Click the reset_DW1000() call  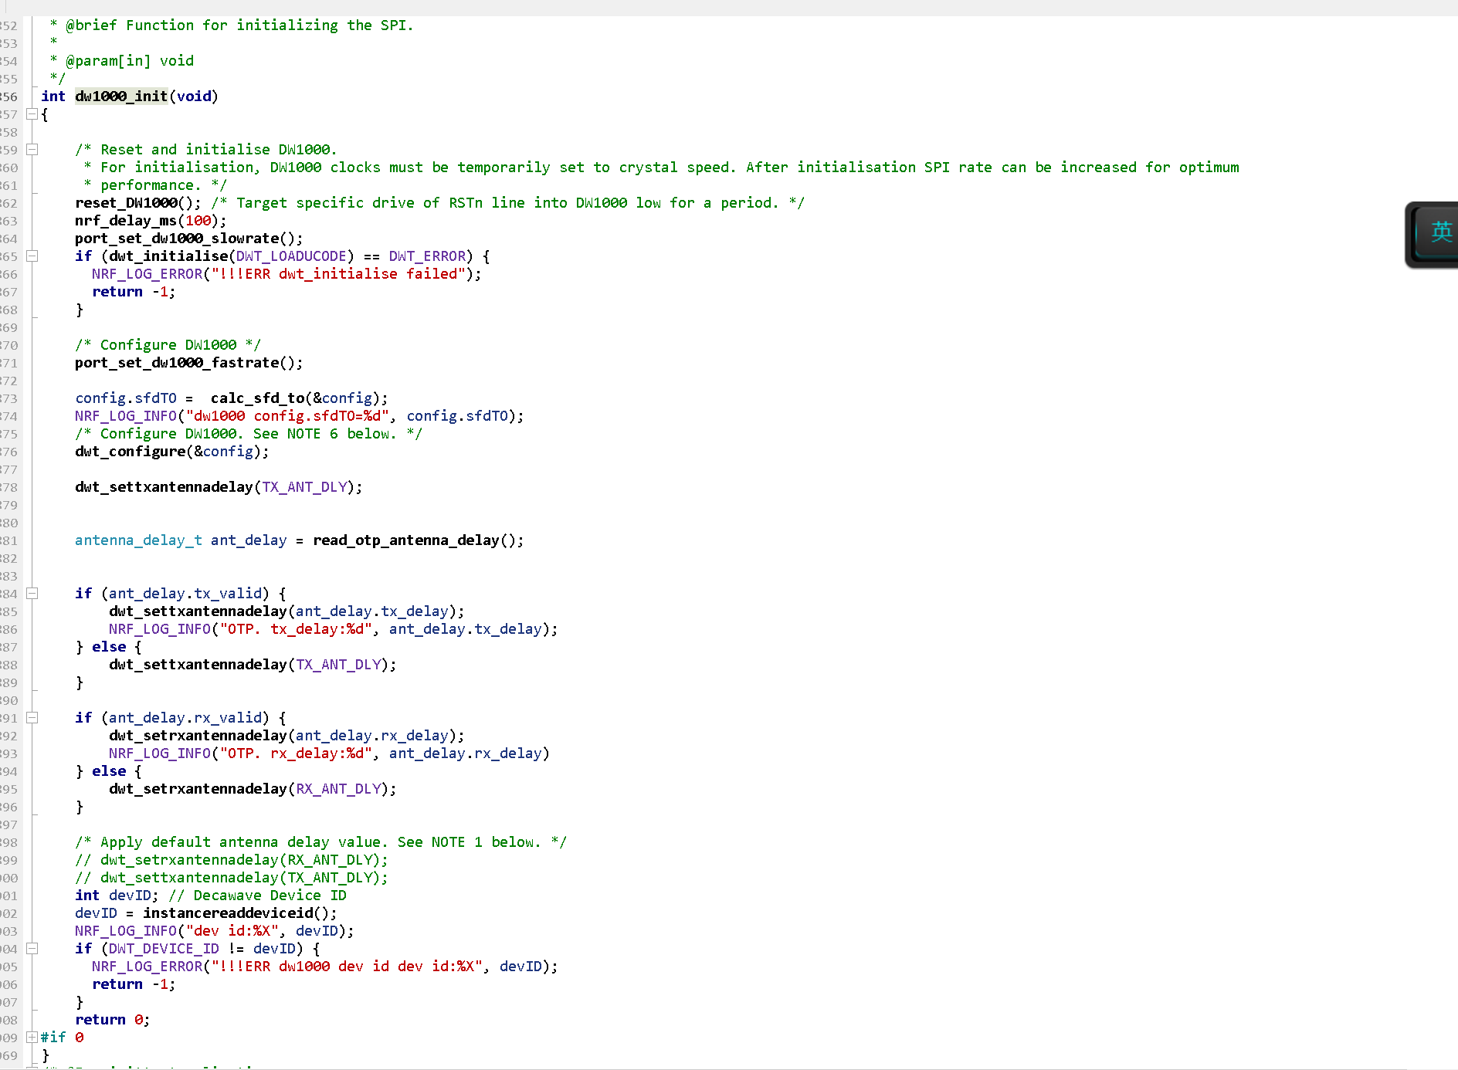click(138, 203)
